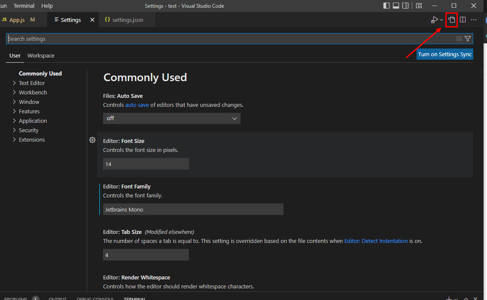Screen dimensions: 487x300
Task: Switch to the settings.json tab
Action: [x=128, y=20]
